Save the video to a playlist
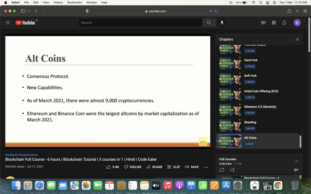Viewport: 311px width, 194px height. click(x=192, y=167)
